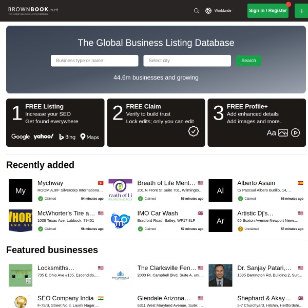Viewport: 308px width, 308px height.
Task: Click the UK flag beside IMO Car Wash
Action: [x=200, y=213]
